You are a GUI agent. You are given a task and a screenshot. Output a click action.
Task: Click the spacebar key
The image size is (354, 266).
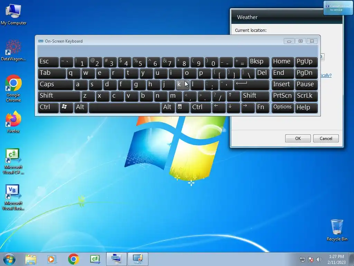click(124, 108)
